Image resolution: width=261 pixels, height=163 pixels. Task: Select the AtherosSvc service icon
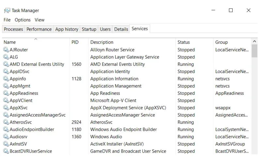[6, 122]
